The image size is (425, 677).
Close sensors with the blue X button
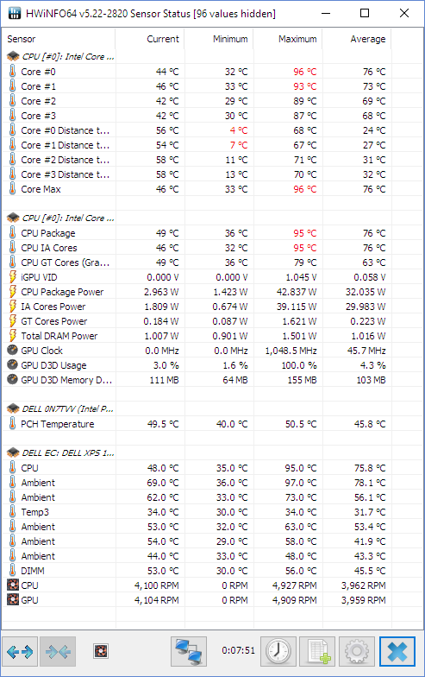[397, 651]
